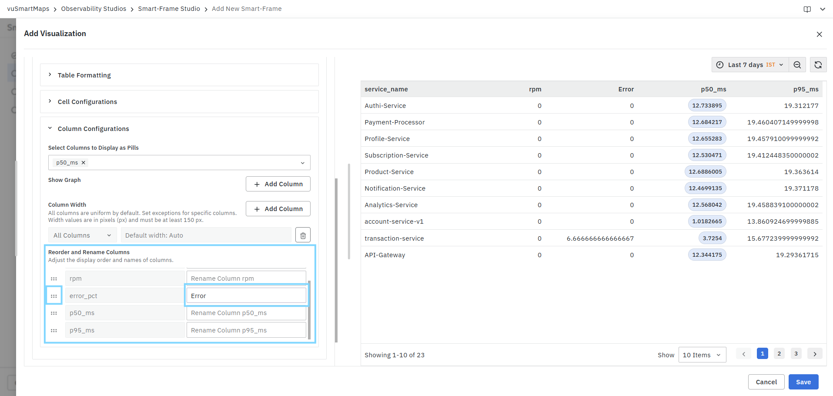Select the Authi-Service row name
The image size is (833, 396).
[x=385, y=106]
